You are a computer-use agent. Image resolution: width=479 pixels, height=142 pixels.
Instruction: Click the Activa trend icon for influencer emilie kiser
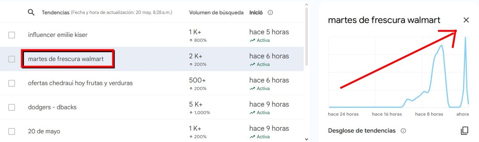click(x=252, y=40)
